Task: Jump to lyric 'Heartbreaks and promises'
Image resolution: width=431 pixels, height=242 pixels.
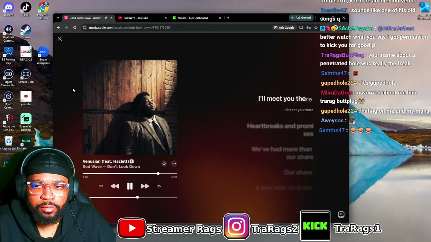Action: 280,130
